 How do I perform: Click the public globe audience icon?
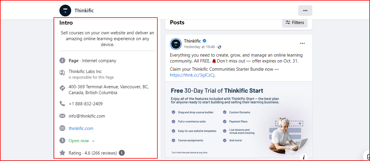click(x=219, y=47)
